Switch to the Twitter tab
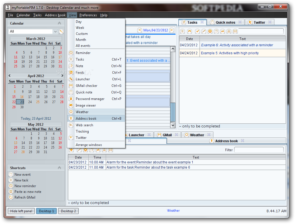This screenshot has height=224, width=295. 259,22
